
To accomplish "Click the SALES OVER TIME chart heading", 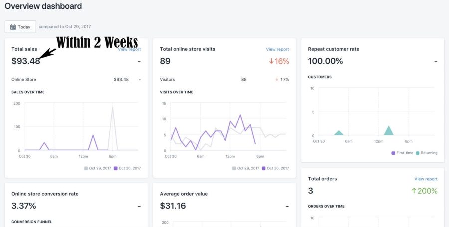I will pyautogui.click(x=28, y=92).
